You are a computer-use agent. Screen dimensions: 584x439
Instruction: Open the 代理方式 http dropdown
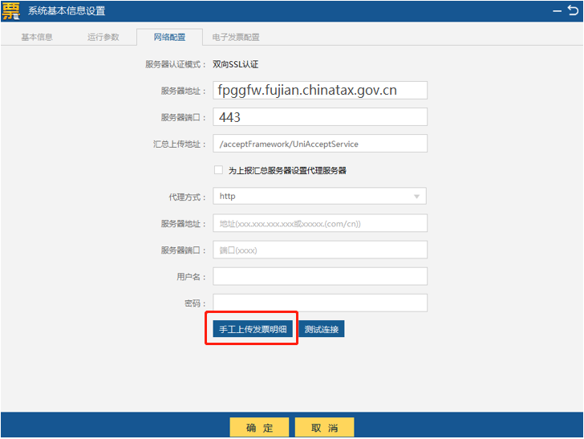(319, 196)
